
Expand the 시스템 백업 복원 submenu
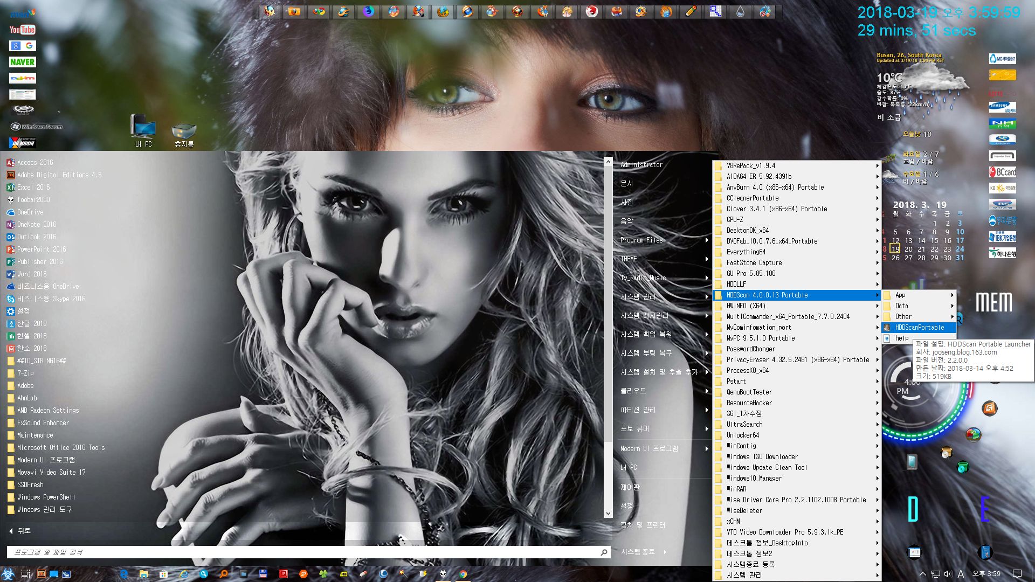[x=664, y=334]
